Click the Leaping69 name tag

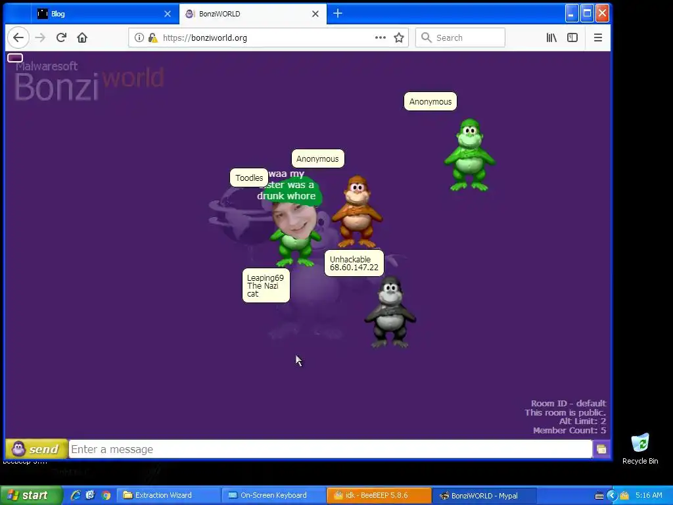(266, 285)
